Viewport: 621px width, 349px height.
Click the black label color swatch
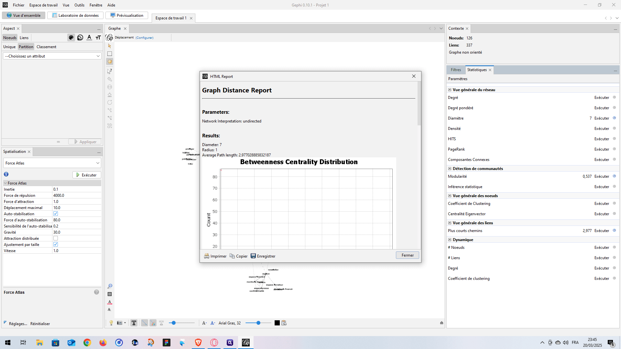pyautogui.click(x=277, y=323)
